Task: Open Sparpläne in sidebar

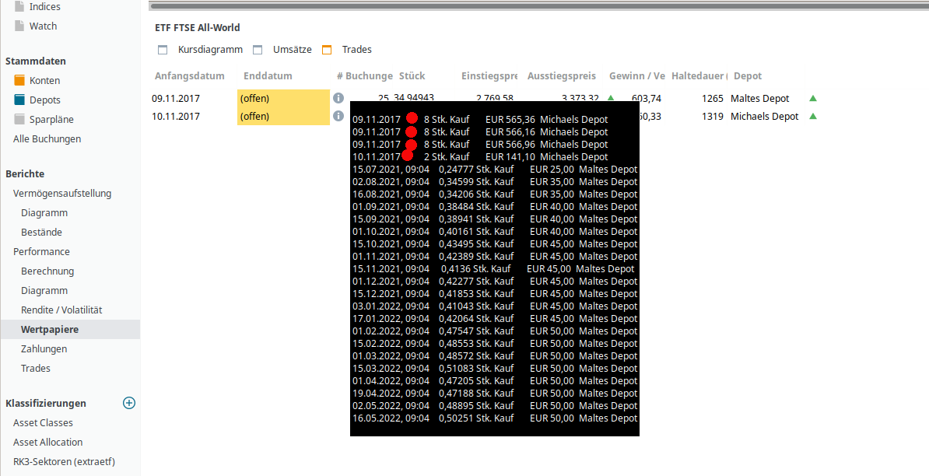Action: 51,120
